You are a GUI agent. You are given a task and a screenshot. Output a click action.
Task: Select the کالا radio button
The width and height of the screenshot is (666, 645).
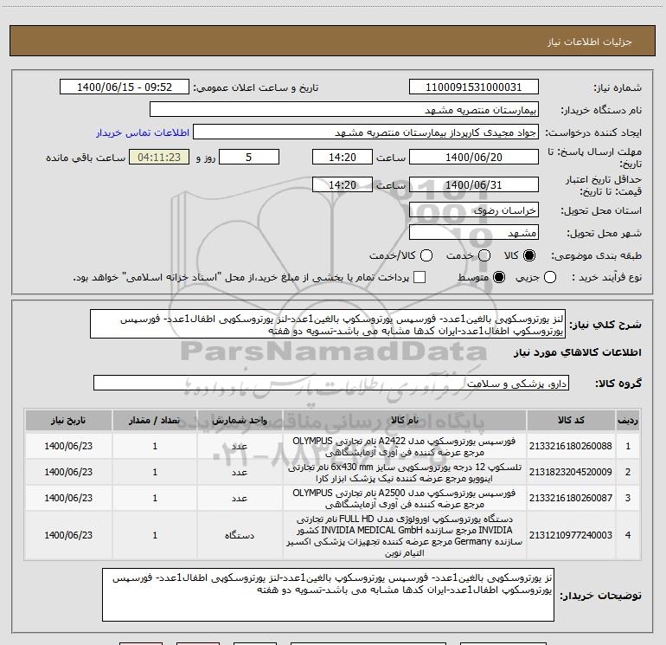tap(529, 255)
